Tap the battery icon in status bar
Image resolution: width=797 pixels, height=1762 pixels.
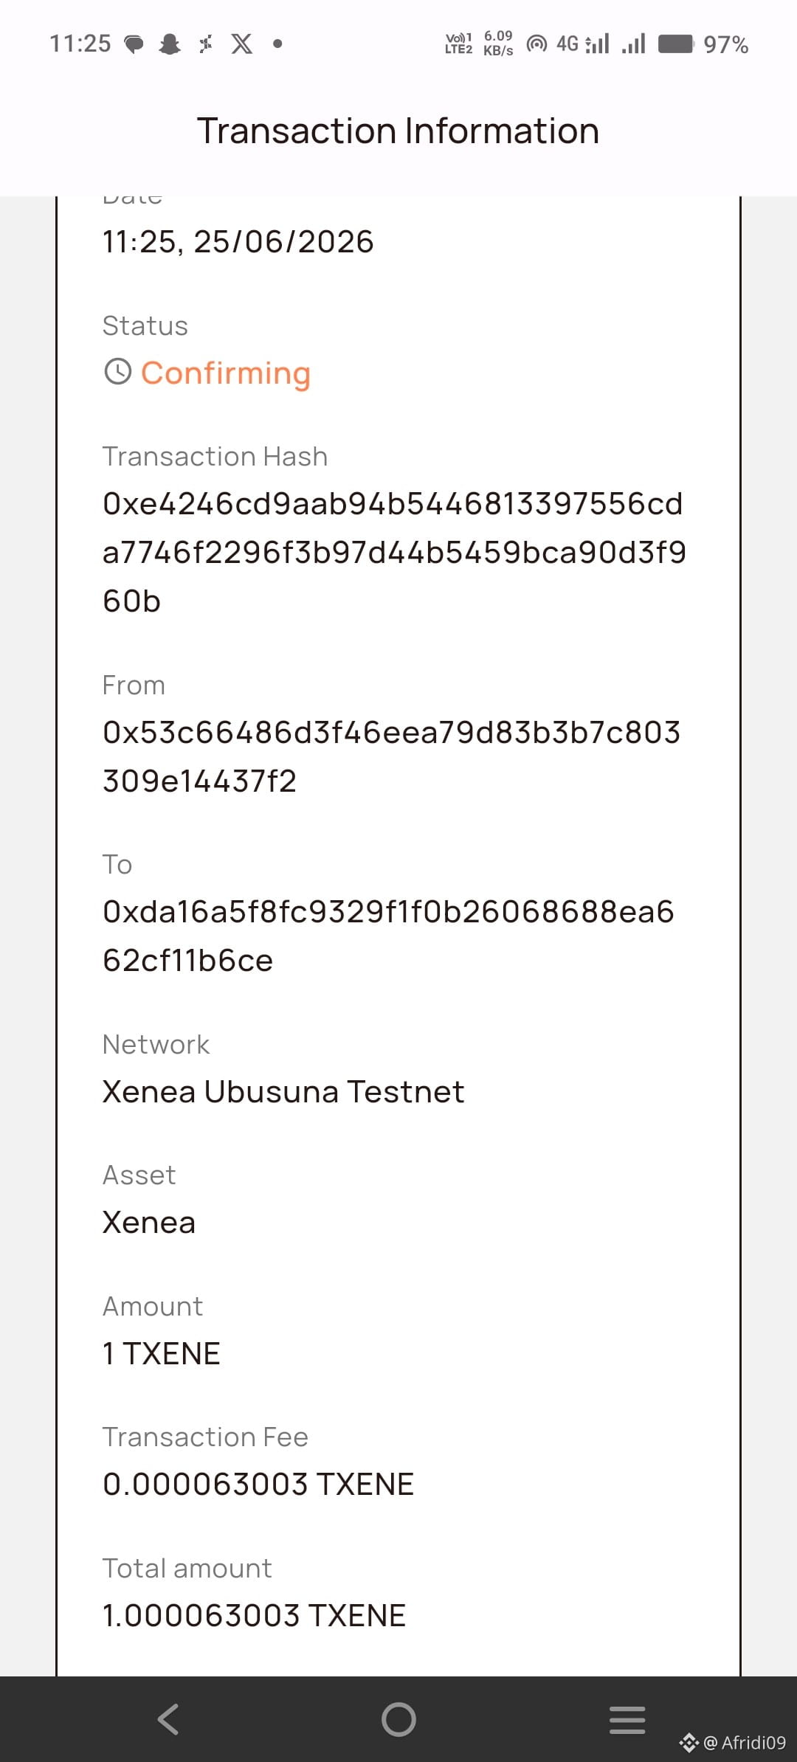pyautogui.click(x=675, y=44)
